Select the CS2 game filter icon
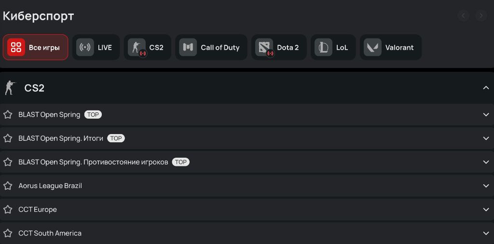Viewport: 494px width, 244px height. (x=137, y=47)
